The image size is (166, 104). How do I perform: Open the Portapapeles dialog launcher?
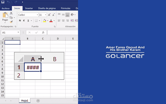click(x=15, y=27)
